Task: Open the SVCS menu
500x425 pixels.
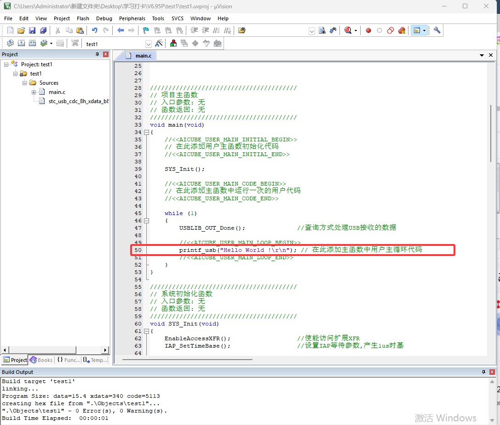Action: point(177,18)
